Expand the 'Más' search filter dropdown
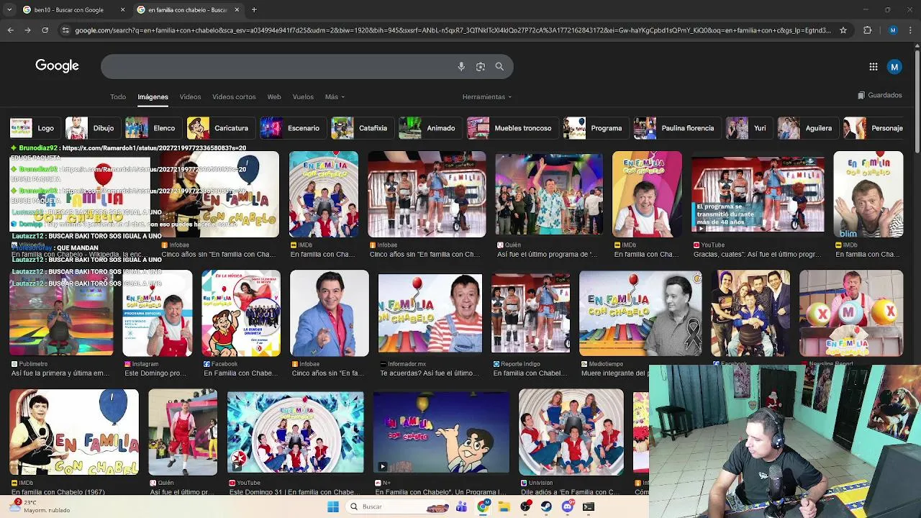This screenshot has height=518, width=921. 335,96
